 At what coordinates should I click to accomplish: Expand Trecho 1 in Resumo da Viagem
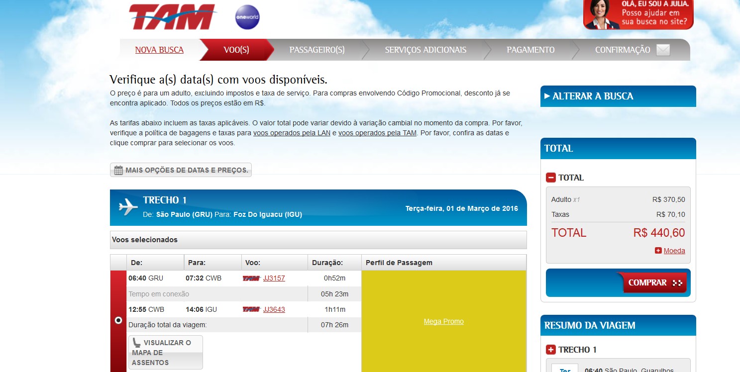click(x=551, y=350)
